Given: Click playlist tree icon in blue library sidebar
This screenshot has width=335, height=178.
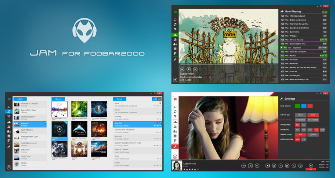Looking at the screenshot, I should click(x=9, y=116).
